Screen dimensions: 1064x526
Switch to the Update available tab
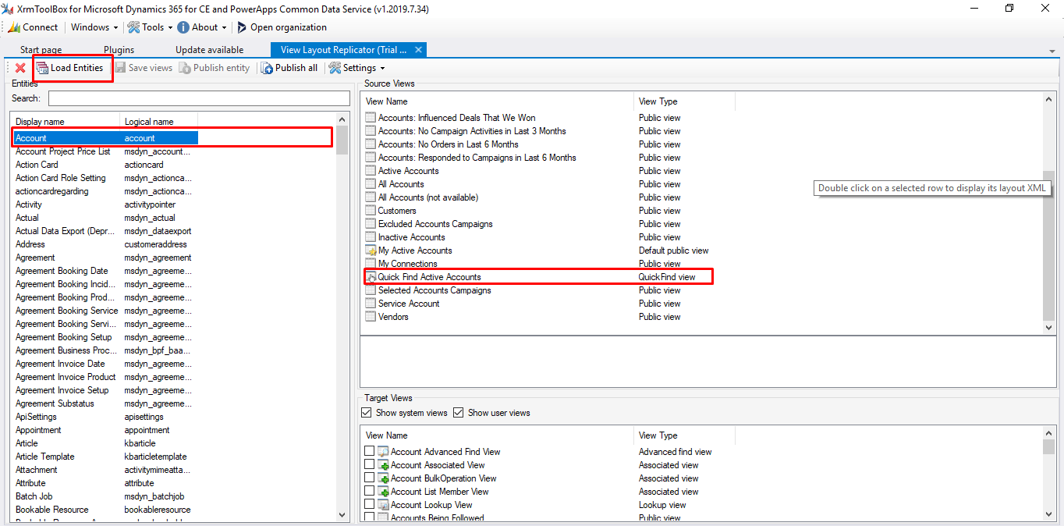tap(209, 50)
